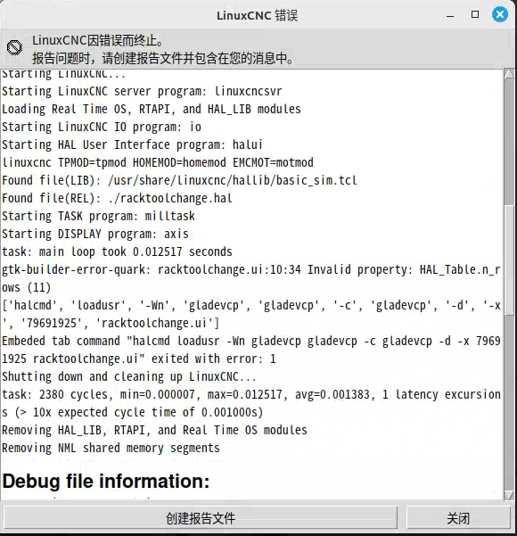The height and width of the screenshot is (536, 517).
Task: Click the vertical scrollbar thumb
Action: pyautogui.click(x=509, y=260)
